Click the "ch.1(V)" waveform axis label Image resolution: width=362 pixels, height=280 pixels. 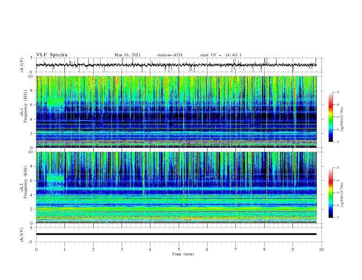(x=22, y=65)
